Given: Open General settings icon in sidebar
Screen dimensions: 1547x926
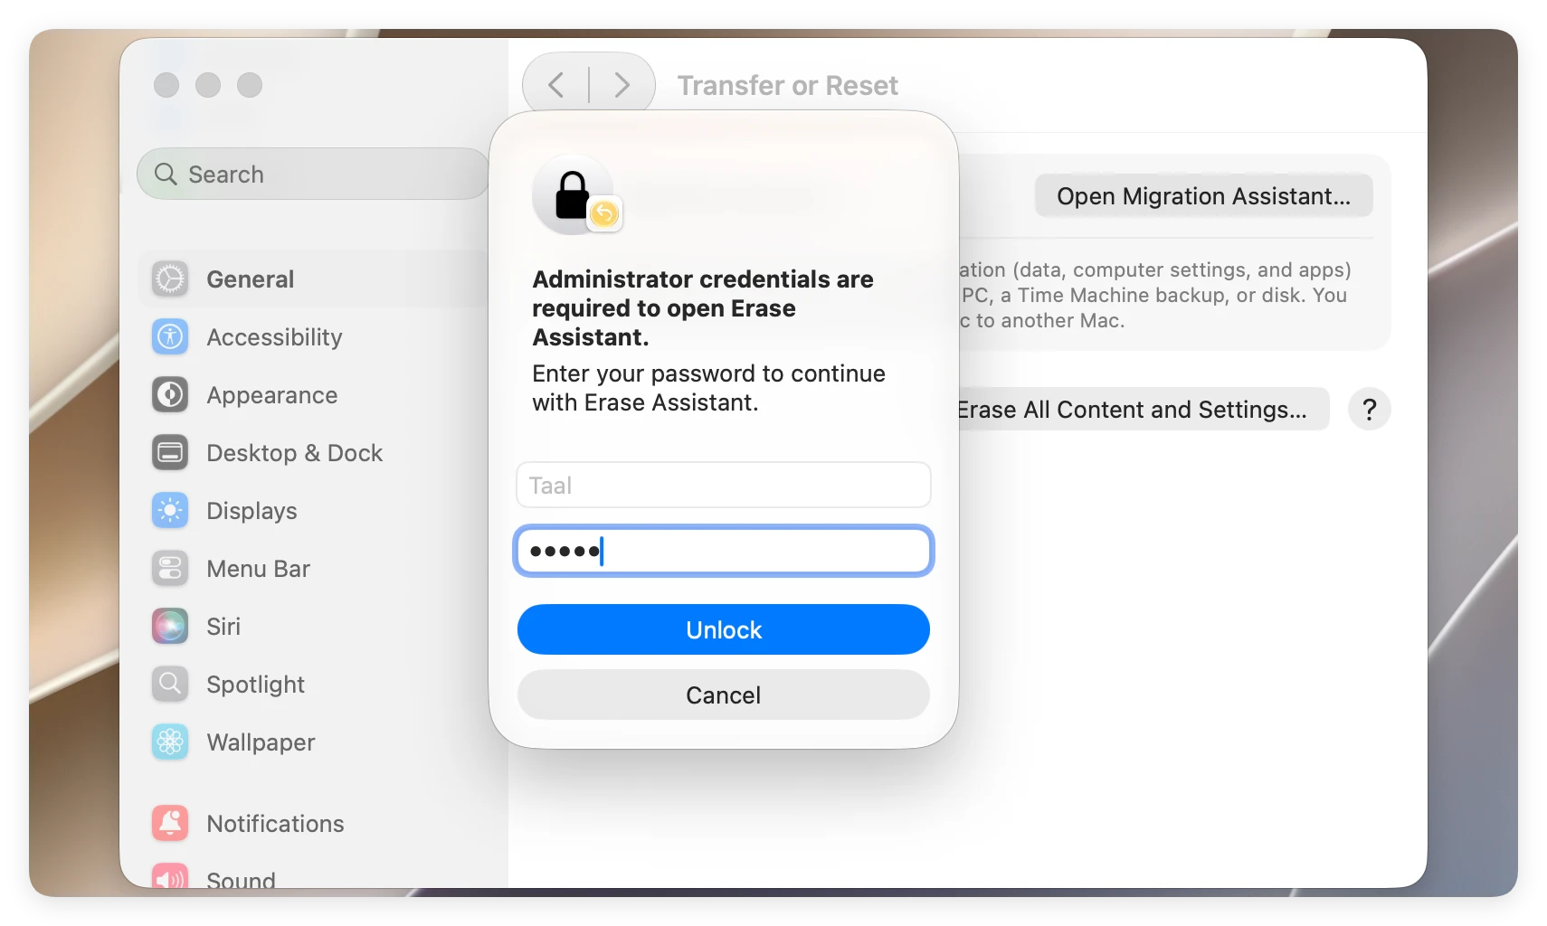Looking at the screenshot, I should [x=170, y=279].
